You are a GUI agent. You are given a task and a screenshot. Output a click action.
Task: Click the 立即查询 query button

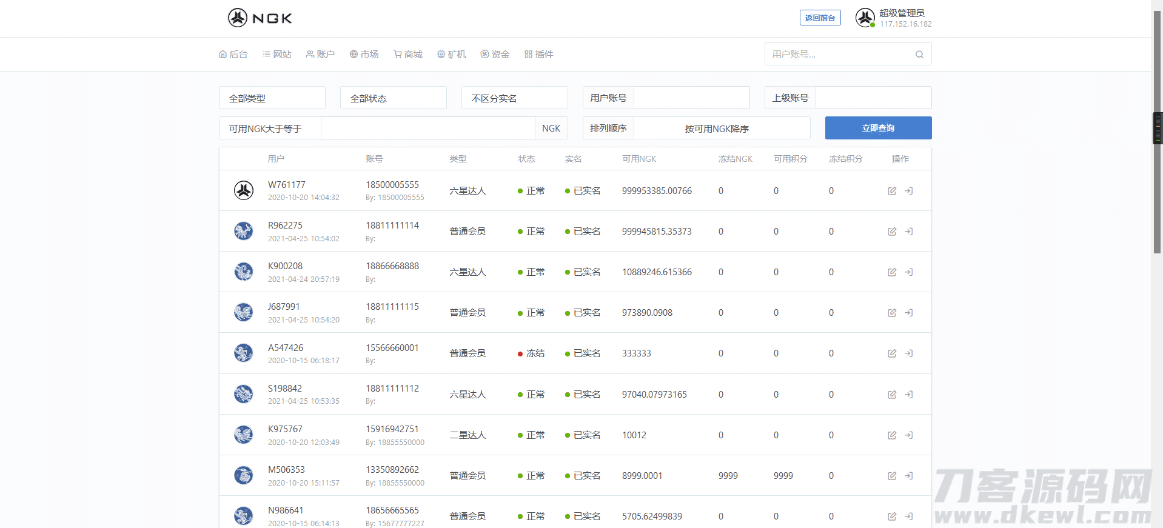coord(878,128)
